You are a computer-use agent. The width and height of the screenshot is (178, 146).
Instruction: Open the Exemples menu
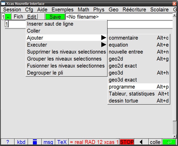click(x=62, y=10)
